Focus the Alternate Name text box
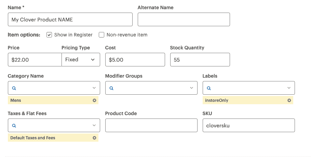The image size is (311, 157). click(x=184, y=19)
